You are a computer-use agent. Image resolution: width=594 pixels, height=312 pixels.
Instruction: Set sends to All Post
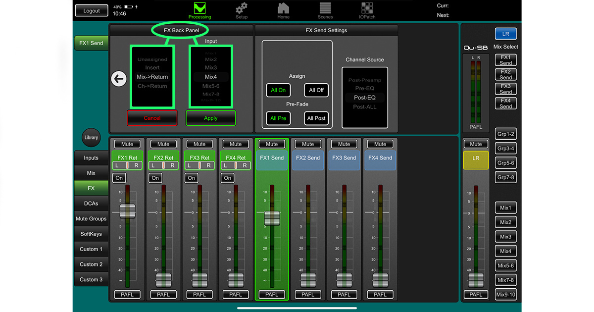tap(316, 118)
